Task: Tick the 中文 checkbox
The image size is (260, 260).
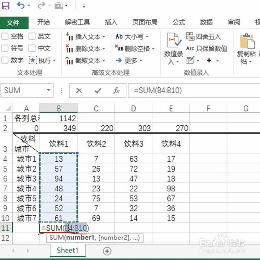Action: [32, 48]
